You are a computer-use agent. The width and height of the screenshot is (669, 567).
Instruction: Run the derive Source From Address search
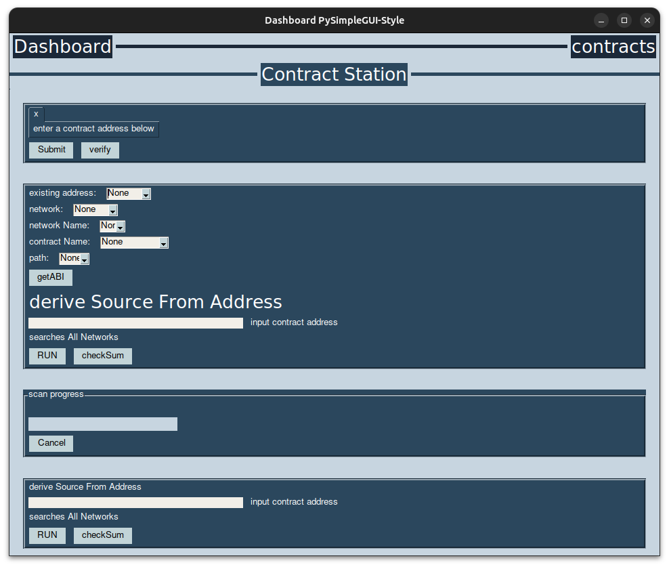47,355
